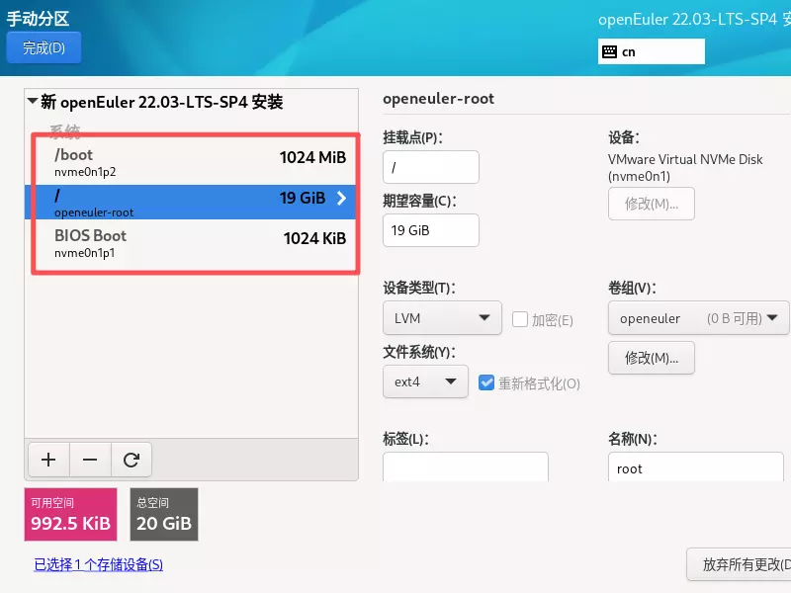Click the − icon to delete selected partition
The image size is (791, 593).
point(89,459)
